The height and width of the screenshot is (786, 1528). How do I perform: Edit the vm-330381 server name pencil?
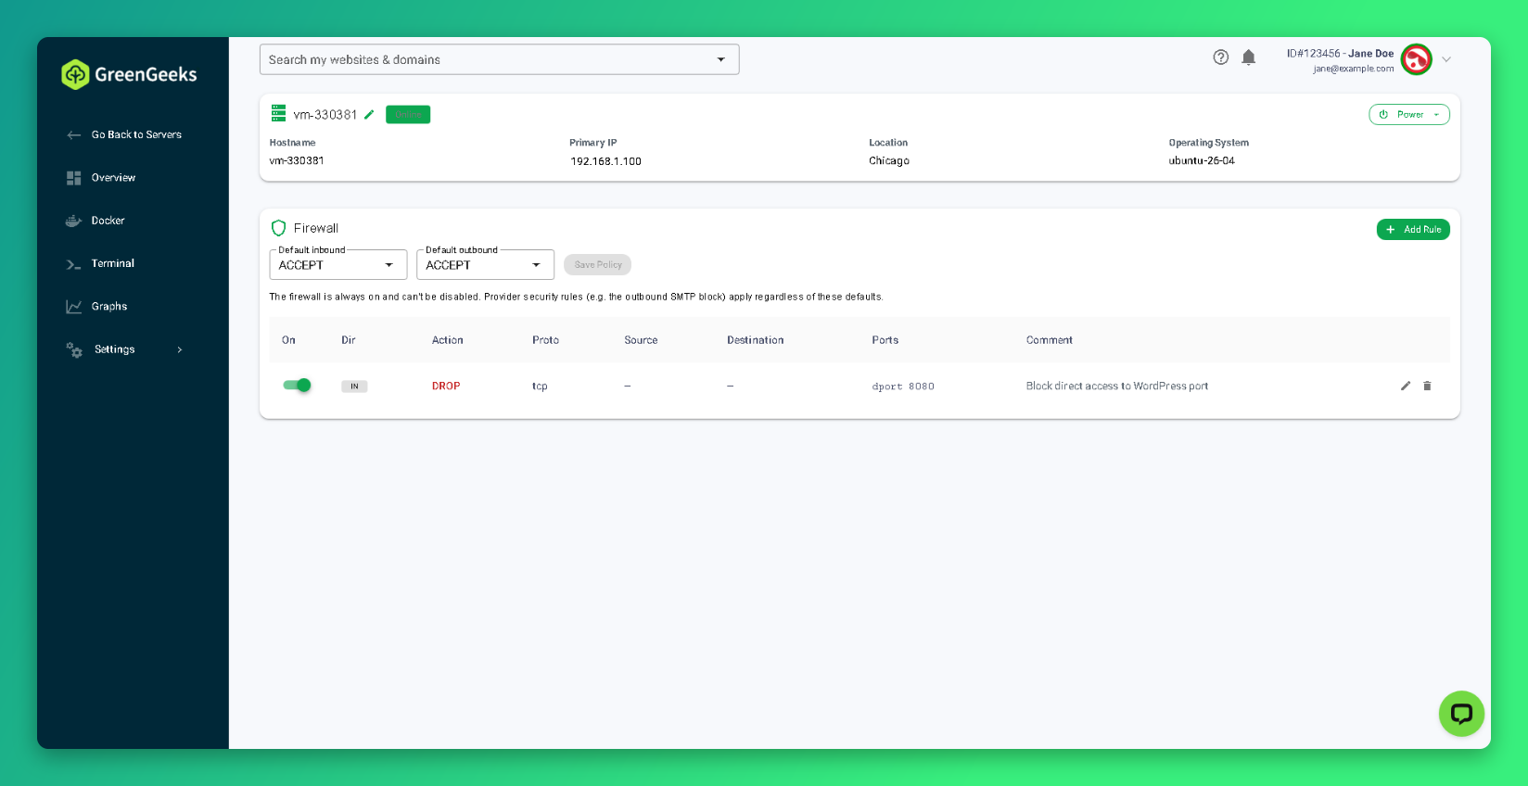369,114
